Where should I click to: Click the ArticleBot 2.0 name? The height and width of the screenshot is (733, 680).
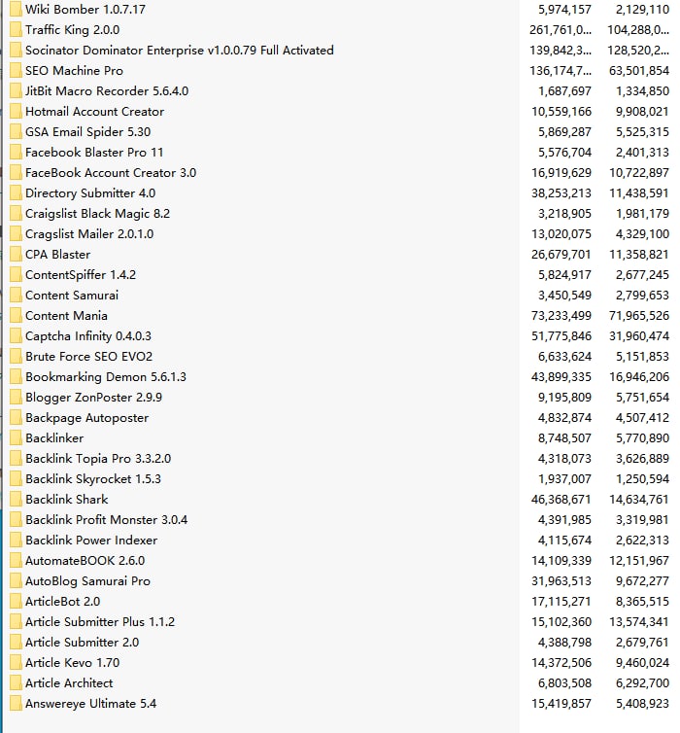tap(62, 601)
